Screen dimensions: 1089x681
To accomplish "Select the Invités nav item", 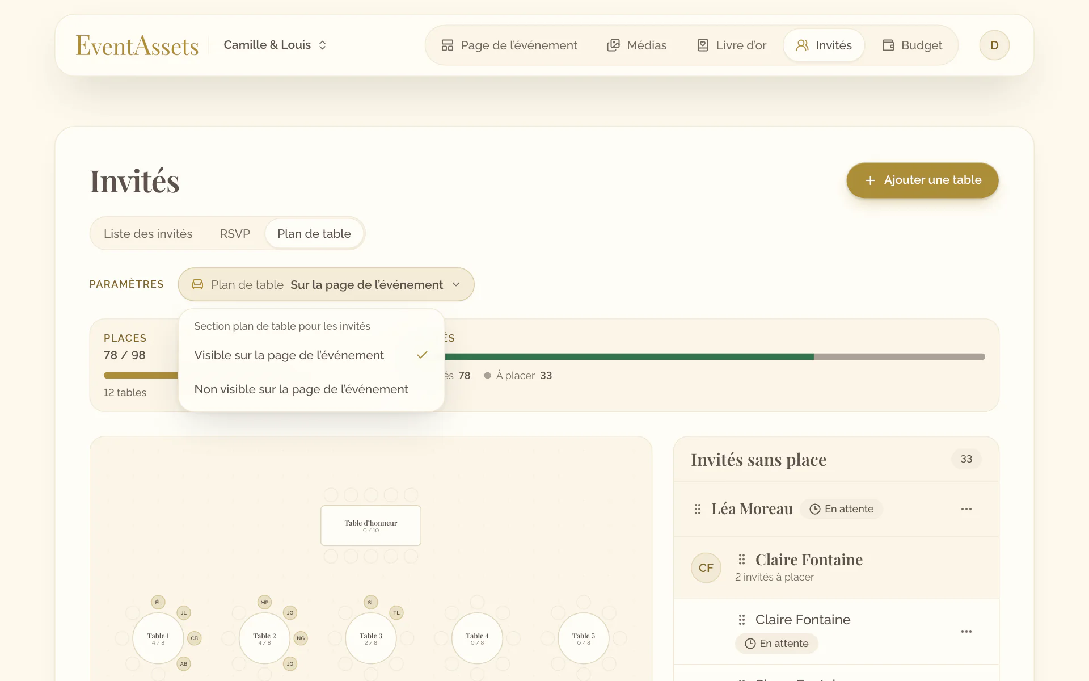I will click(824, 45).
